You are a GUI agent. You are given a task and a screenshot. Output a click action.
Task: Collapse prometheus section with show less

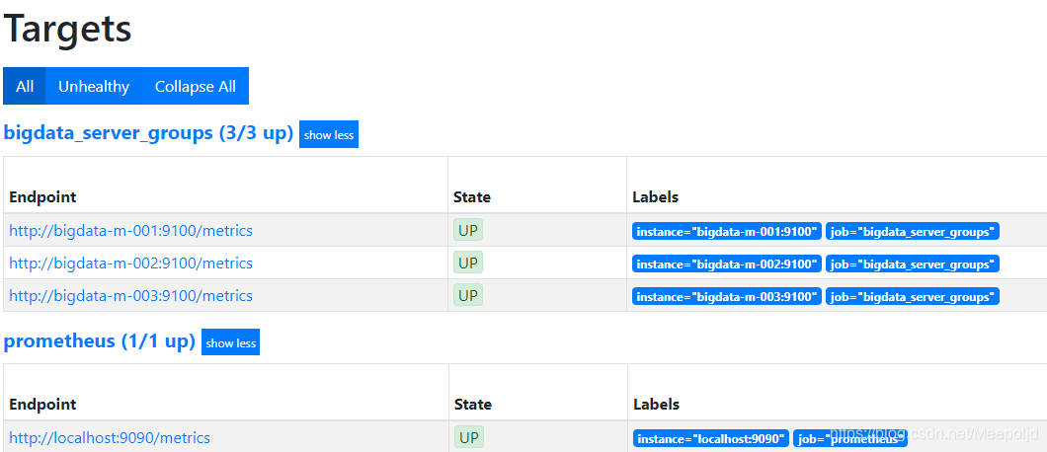(x=230, y=343)
